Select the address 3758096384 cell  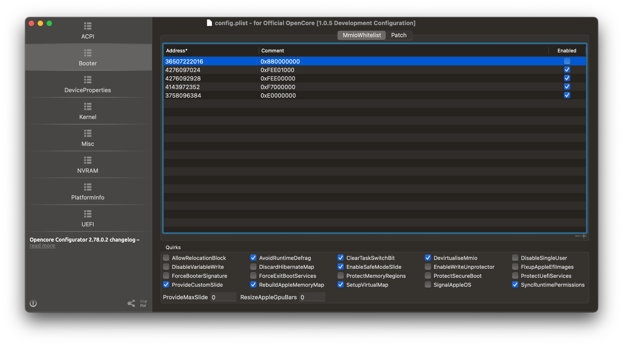183,95
